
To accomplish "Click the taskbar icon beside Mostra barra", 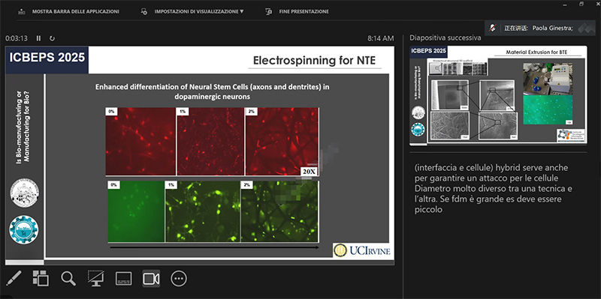I will (x=22, y=11).
